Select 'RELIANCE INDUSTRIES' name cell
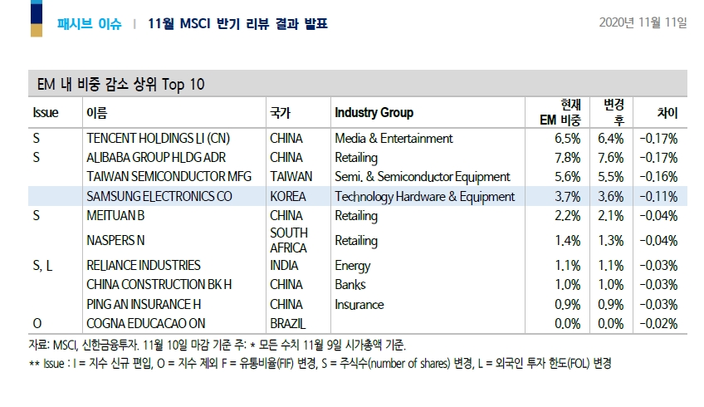The image size is (704, 407). point(144,266)
